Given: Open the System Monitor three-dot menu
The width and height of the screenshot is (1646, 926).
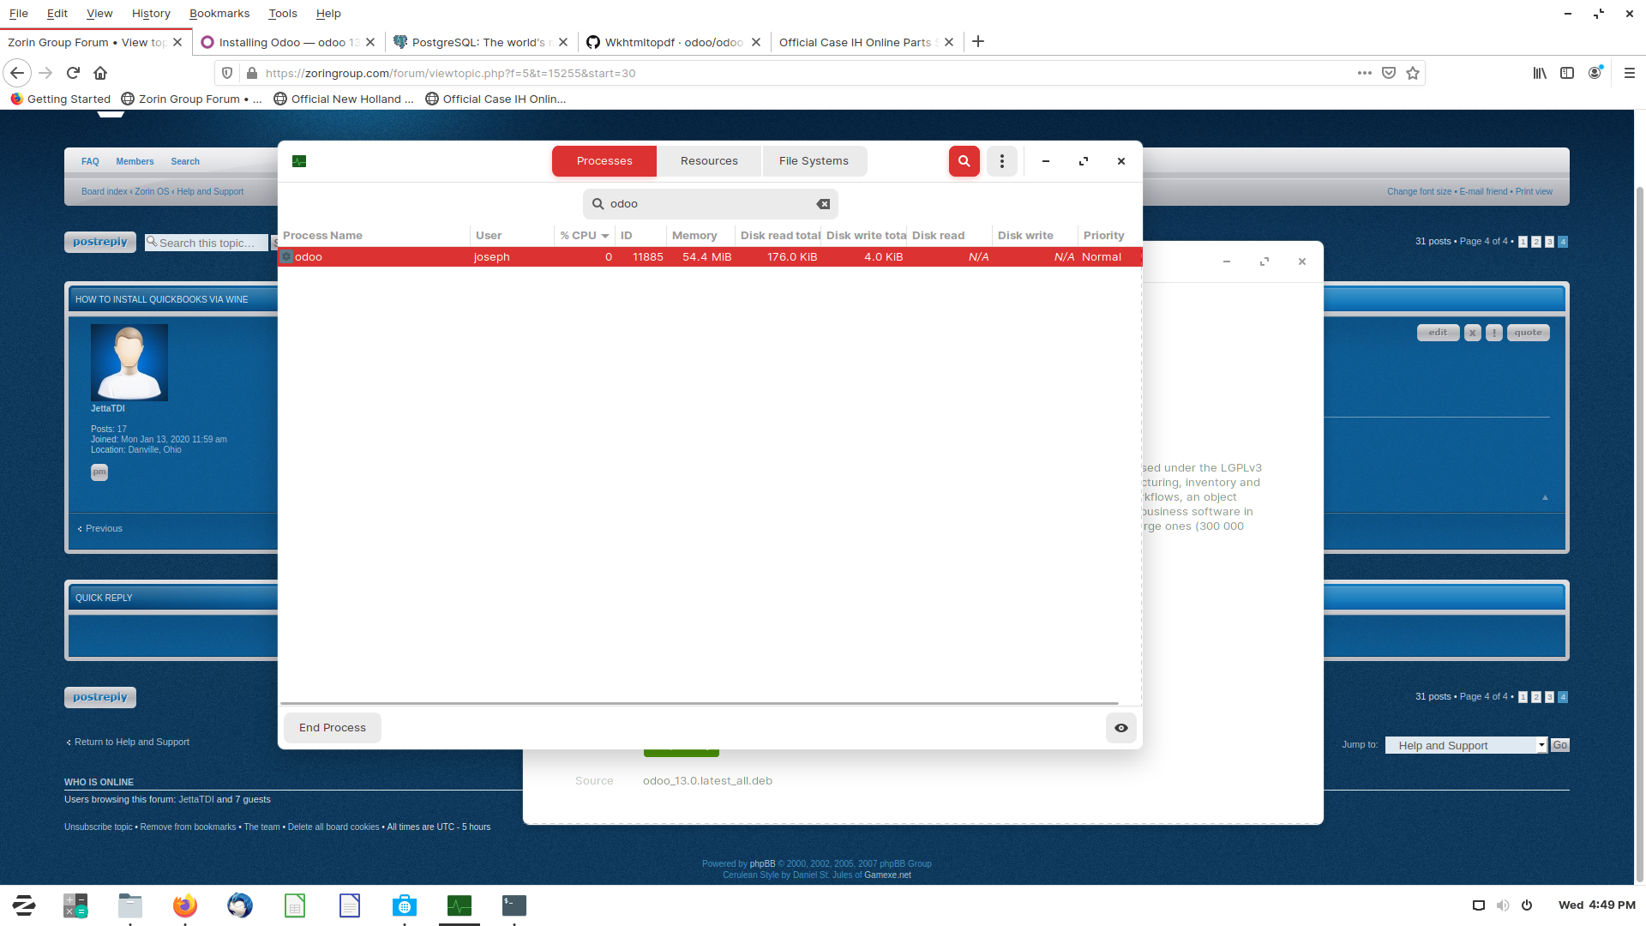Looking at the screenshot, I should tap(1001, 161).
